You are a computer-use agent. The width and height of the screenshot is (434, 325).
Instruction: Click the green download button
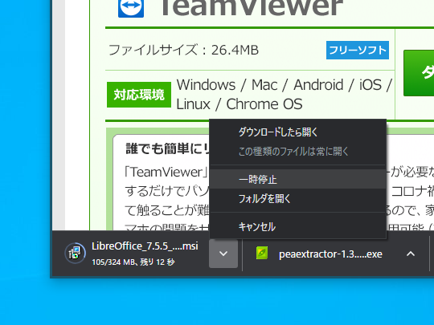pos(419,73)
